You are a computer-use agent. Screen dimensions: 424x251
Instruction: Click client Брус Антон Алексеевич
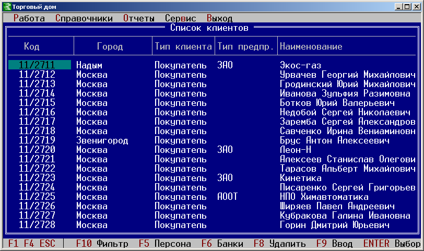pyautogui.click(x=335, y=140)
